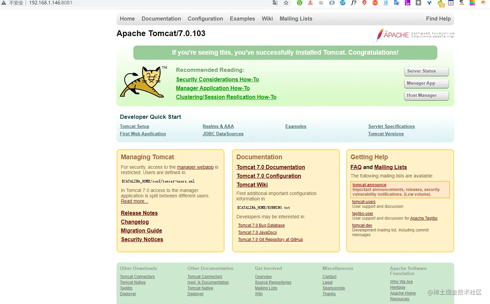Click Examples link under Developer Quick Start
This screenshot has height=304, width=490.
pyautogui.click(x=296, y=127)
